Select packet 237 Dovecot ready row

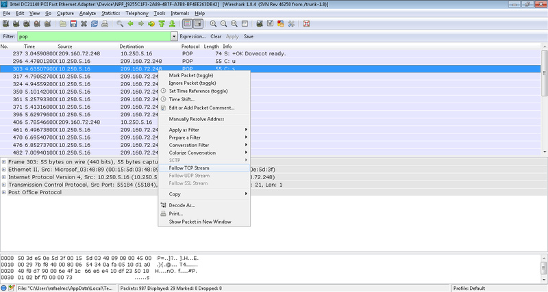click(270, 54)
